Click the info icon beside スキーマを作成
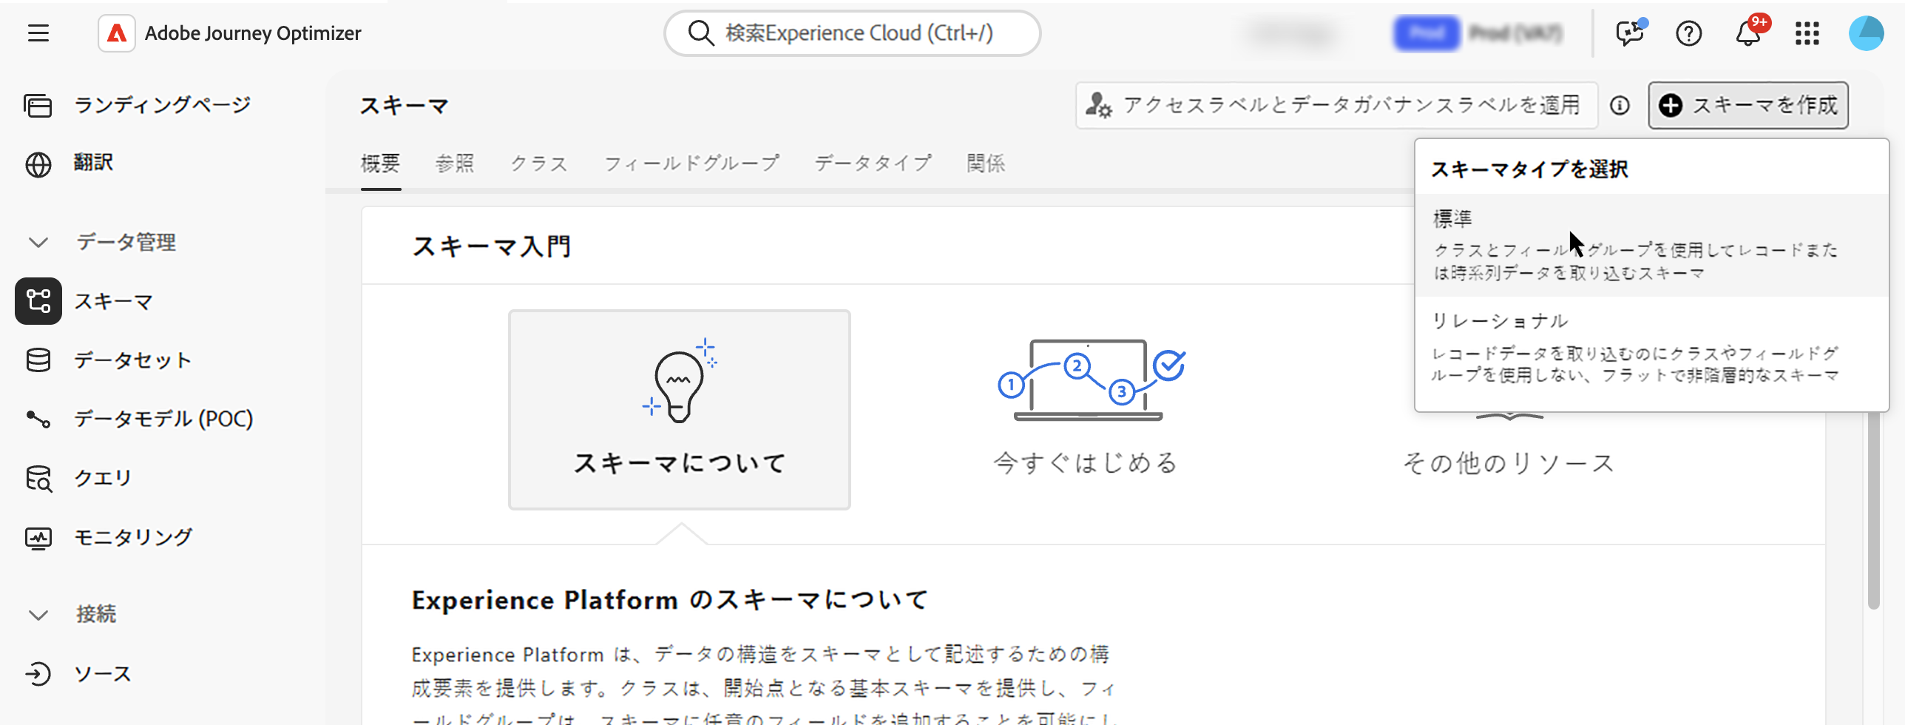The height and width of the screenshot is (725, 1905). [1620, 106]
